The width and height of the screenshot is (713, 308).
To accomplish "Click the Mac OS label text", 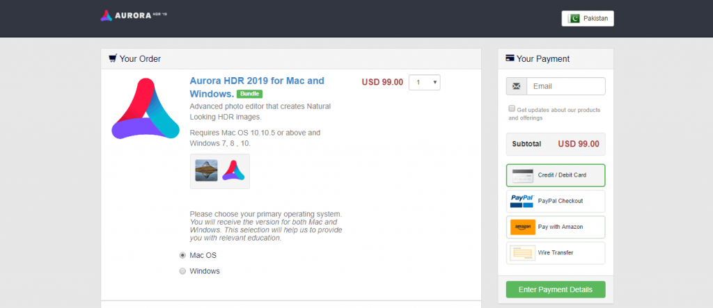I will tap(203, 255).
